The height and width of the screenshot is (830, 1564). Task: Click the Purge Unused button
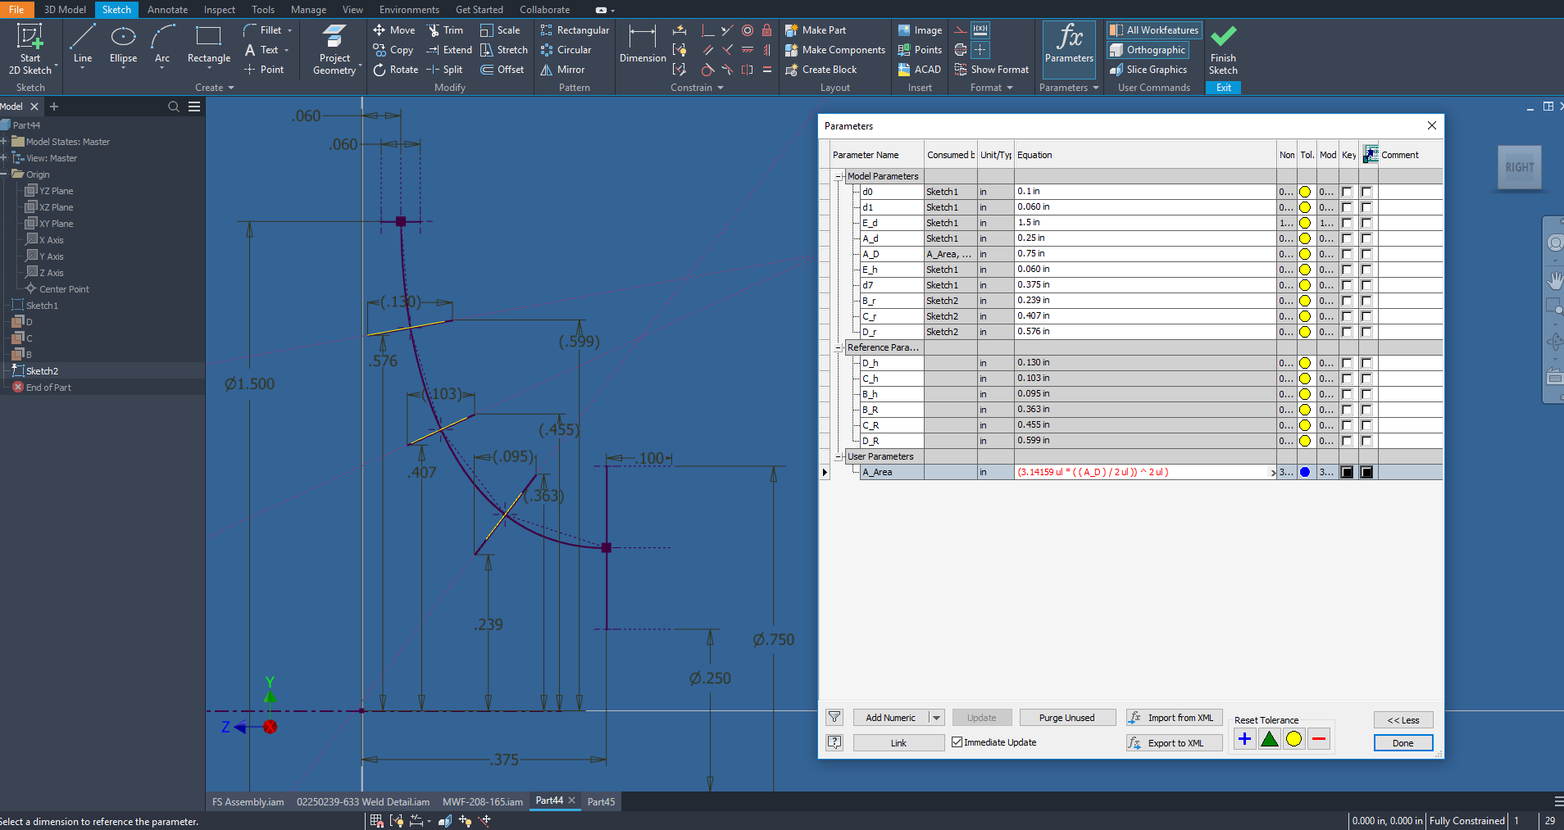[x=1067, y=718]
